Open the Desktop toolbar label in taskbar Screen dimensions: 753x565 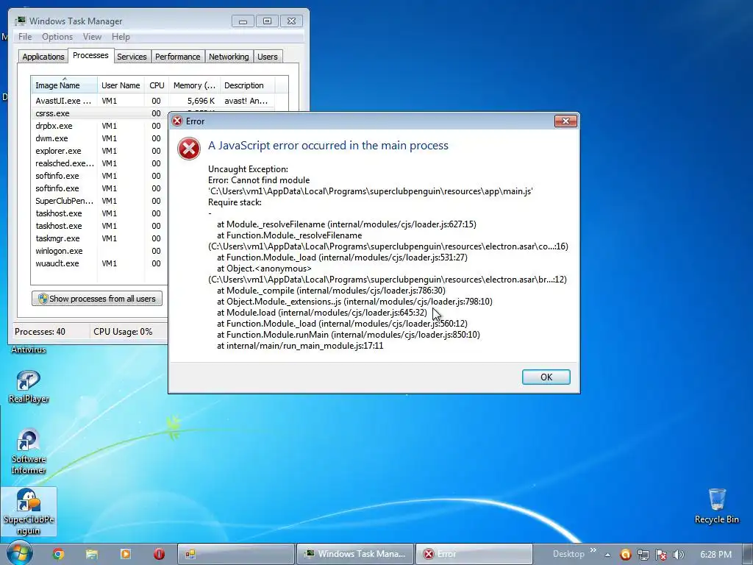[x=568, y=554]
